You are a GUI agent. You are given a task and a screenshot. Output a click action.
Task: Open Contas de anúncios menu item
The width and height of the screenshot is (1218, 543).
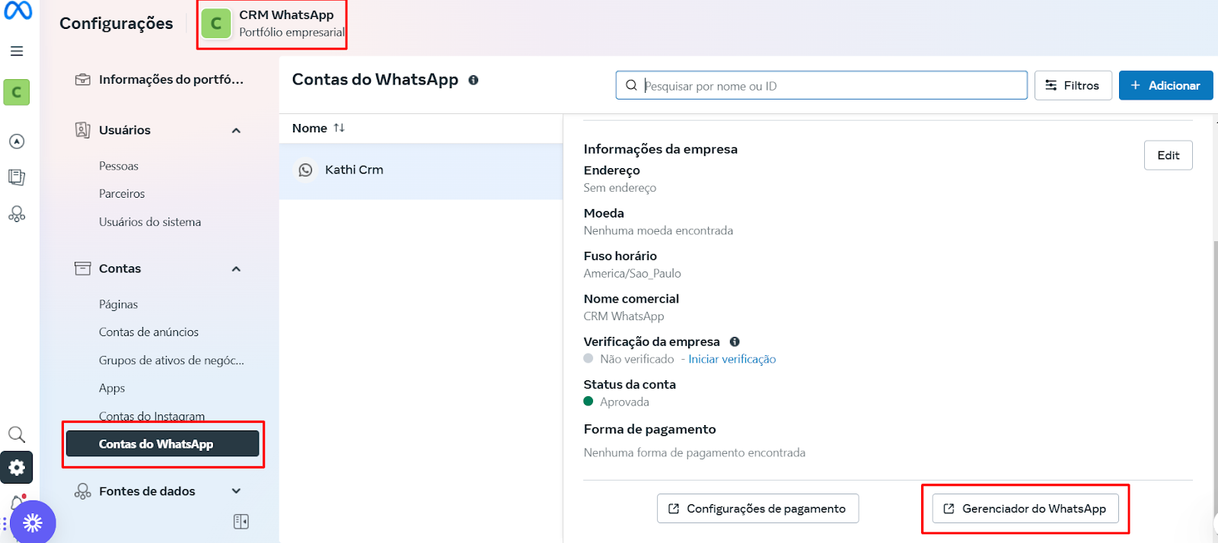(148, 332)
